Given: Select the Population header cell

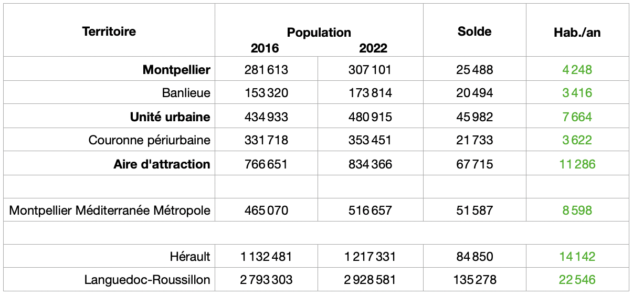Looking at the screenshot, I should point(319,33).
